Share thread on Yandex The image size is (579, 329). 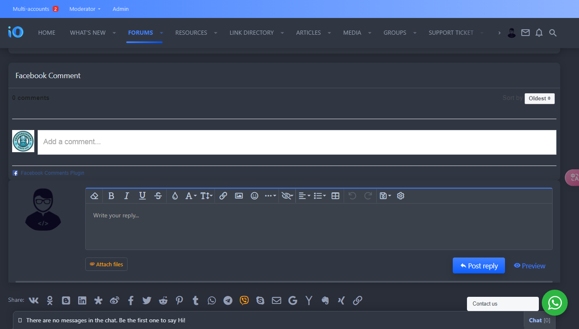[x=309, y=300]
